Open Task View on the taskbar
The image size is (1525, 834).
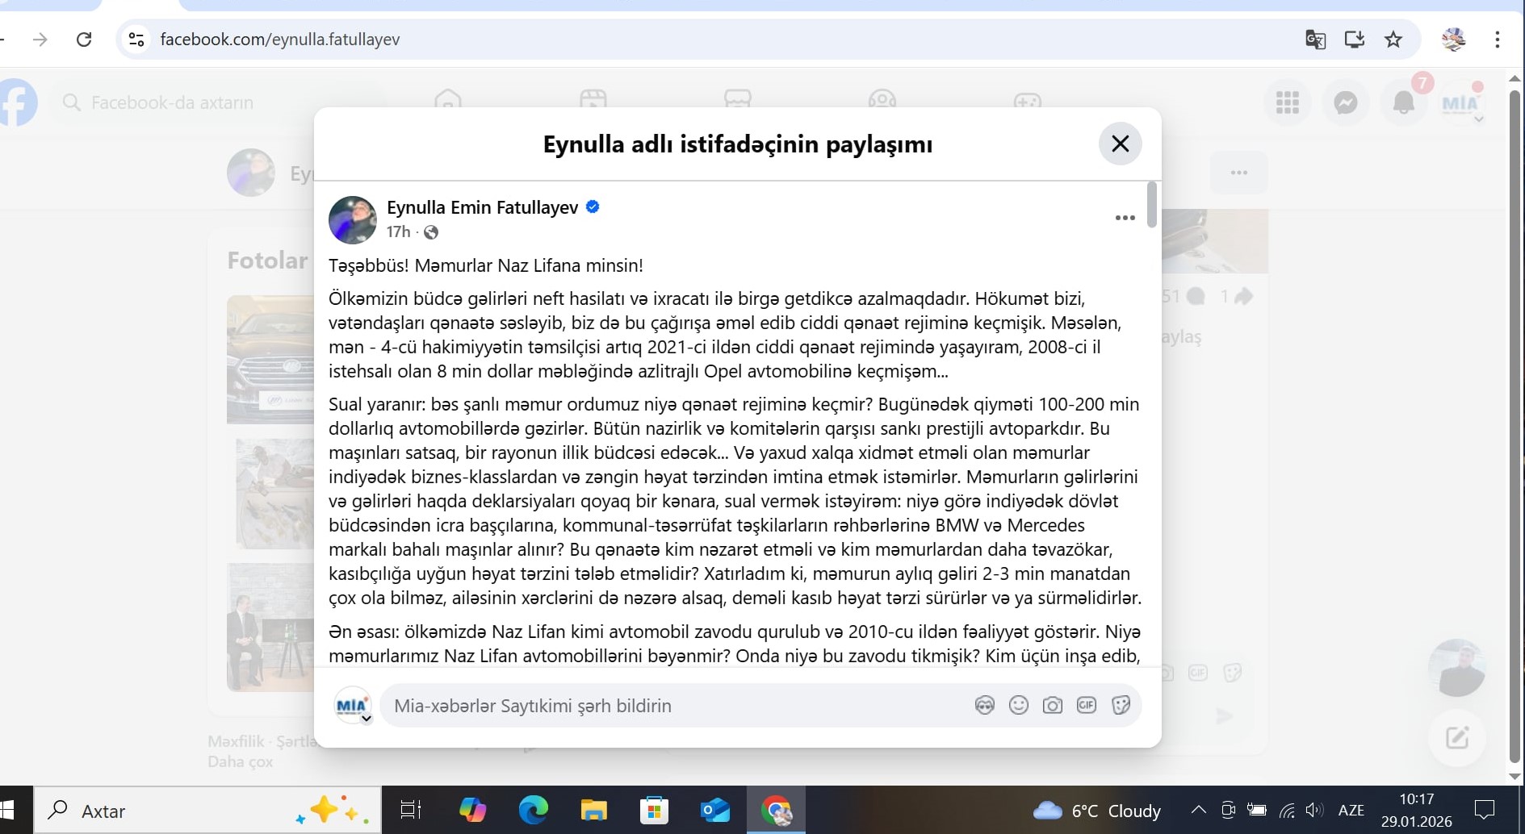pos(411,810)
